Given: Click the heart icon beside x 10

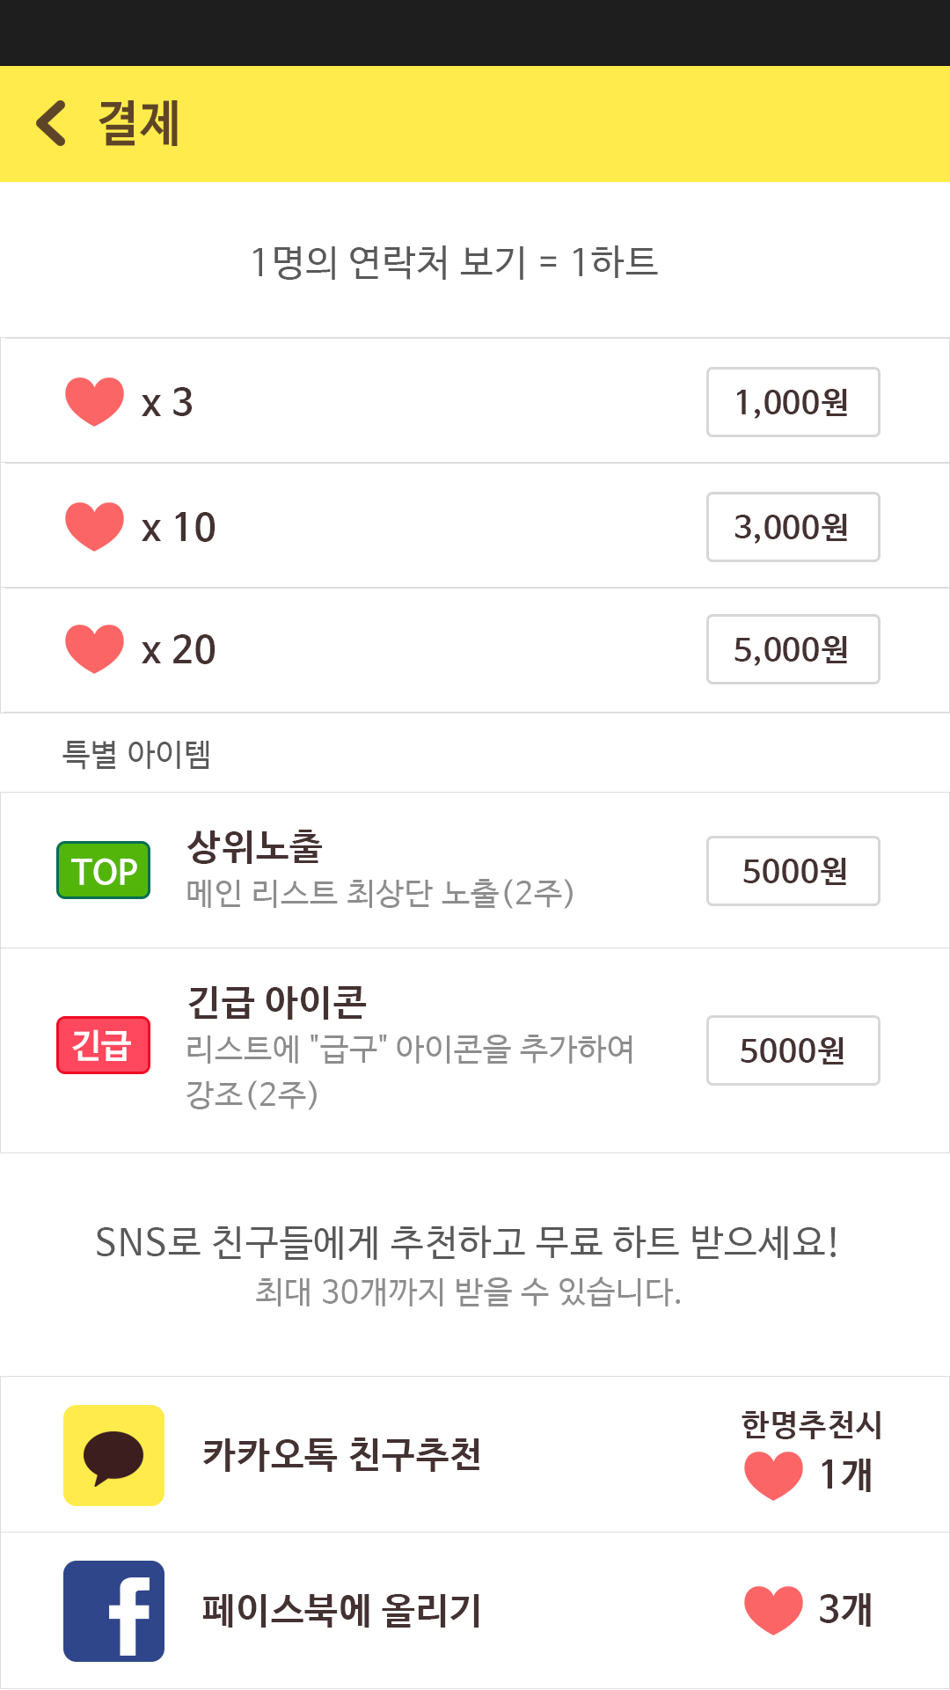Looking at the screenshot, I should 95,526.
